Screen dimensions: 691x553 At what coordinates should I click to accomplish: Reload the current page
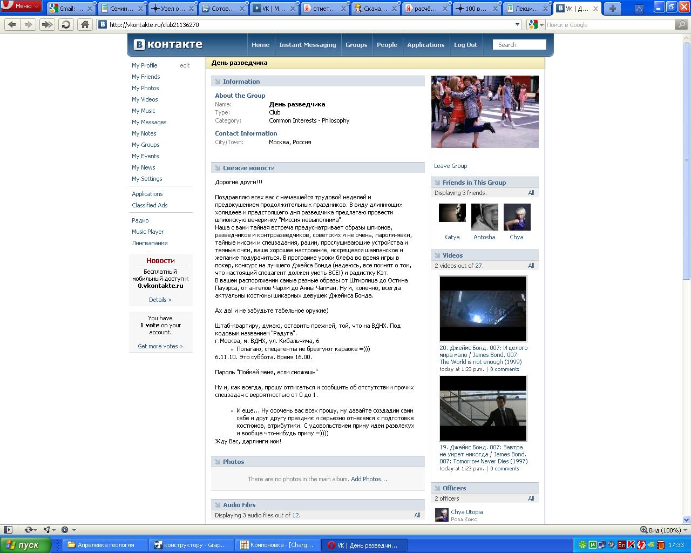pyautogui.click(x=66, y=24)
